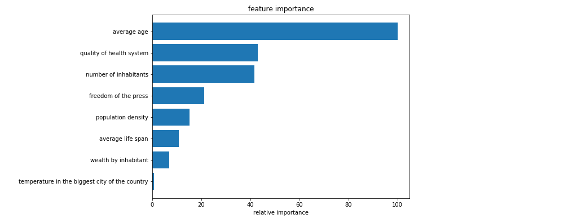
Task: Click the average age bar
Action: [x=275, y=32]
